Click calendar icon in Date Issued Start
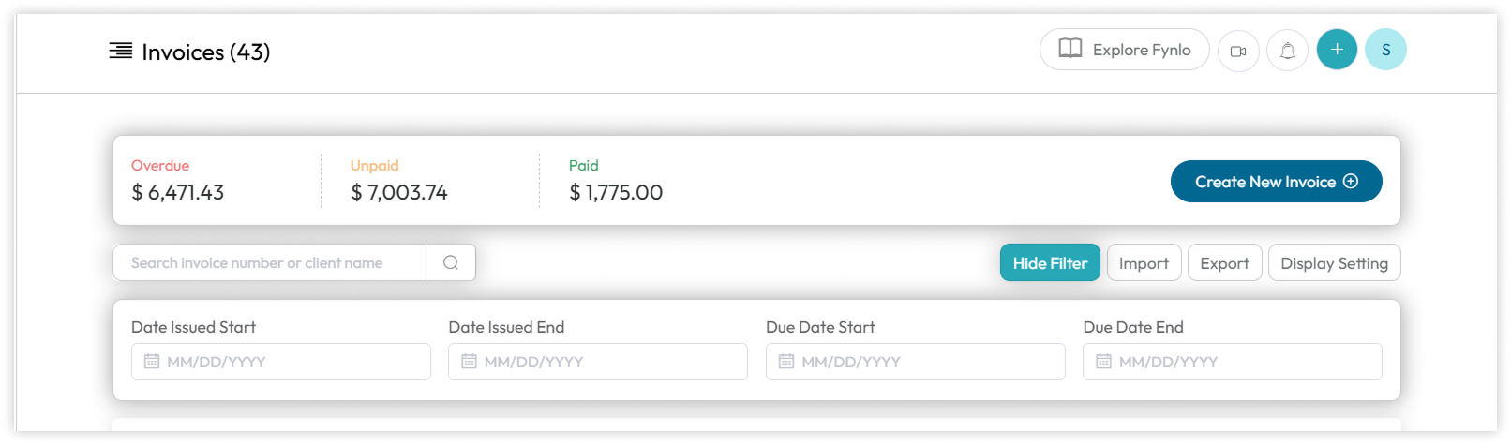Screen dimensions: 1511x445 click(152, 362)
